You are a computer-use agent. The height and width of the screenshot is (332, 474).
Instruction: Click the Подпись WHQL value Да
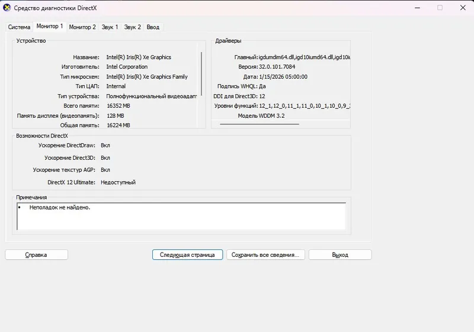262,86
